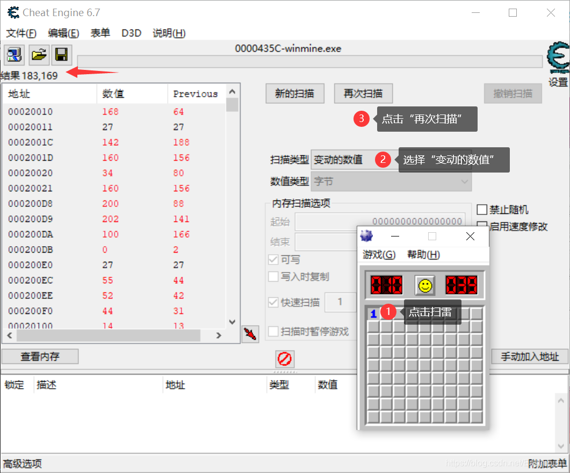This screenshot has height=473, width=570.
Task: Click revealed cell showing 1 in Minesweeper
Action: 373,313
